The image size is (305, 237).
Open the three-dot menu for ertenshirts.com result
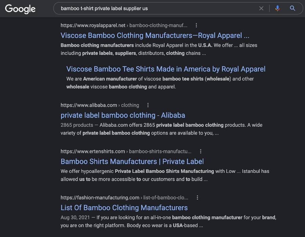coord(201,151)
